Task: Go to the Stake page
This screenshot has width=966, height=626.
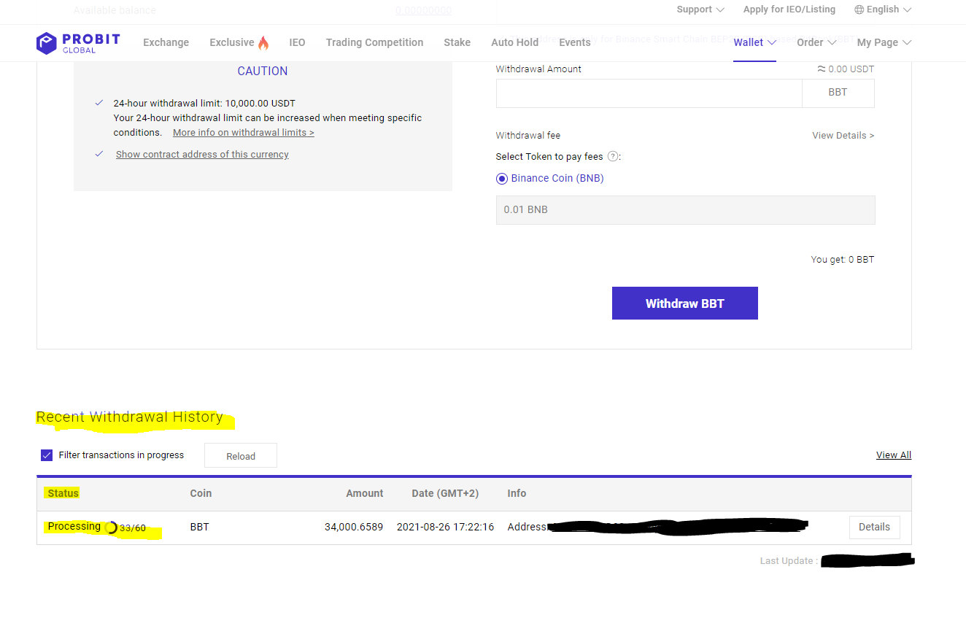Action: tap(457, 42)
